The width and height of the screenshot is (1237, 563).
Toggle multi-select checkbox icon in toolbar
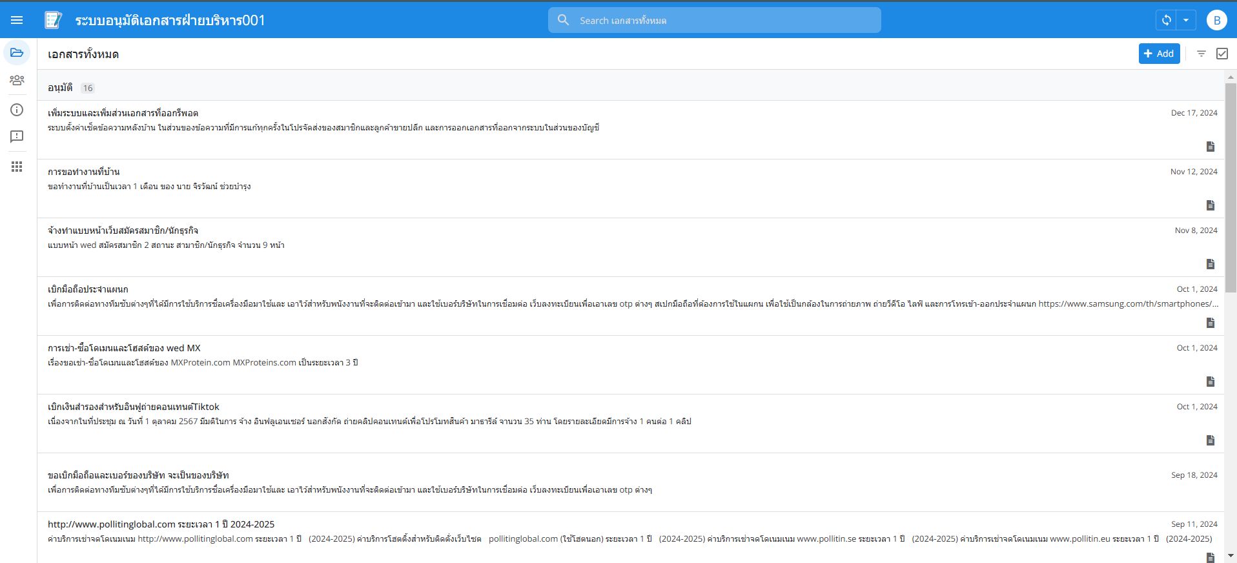tap(1222, 54)
